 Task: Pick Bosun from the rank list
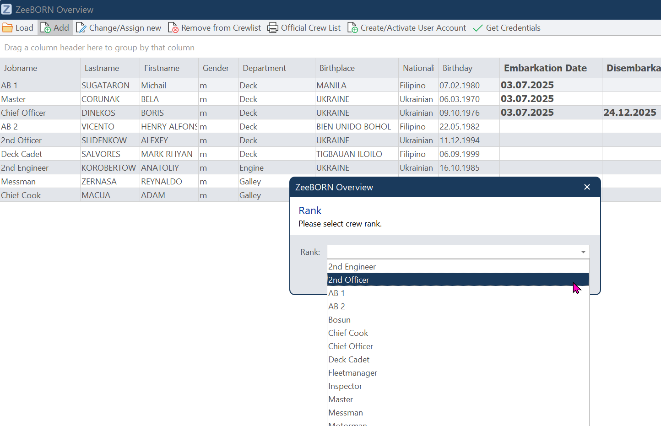[458, 320]
